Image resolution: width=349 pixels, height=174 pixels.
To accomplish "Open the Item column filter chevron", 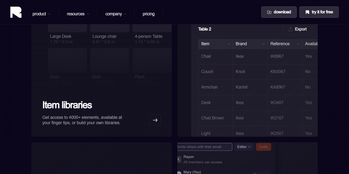I will (229, 44).
